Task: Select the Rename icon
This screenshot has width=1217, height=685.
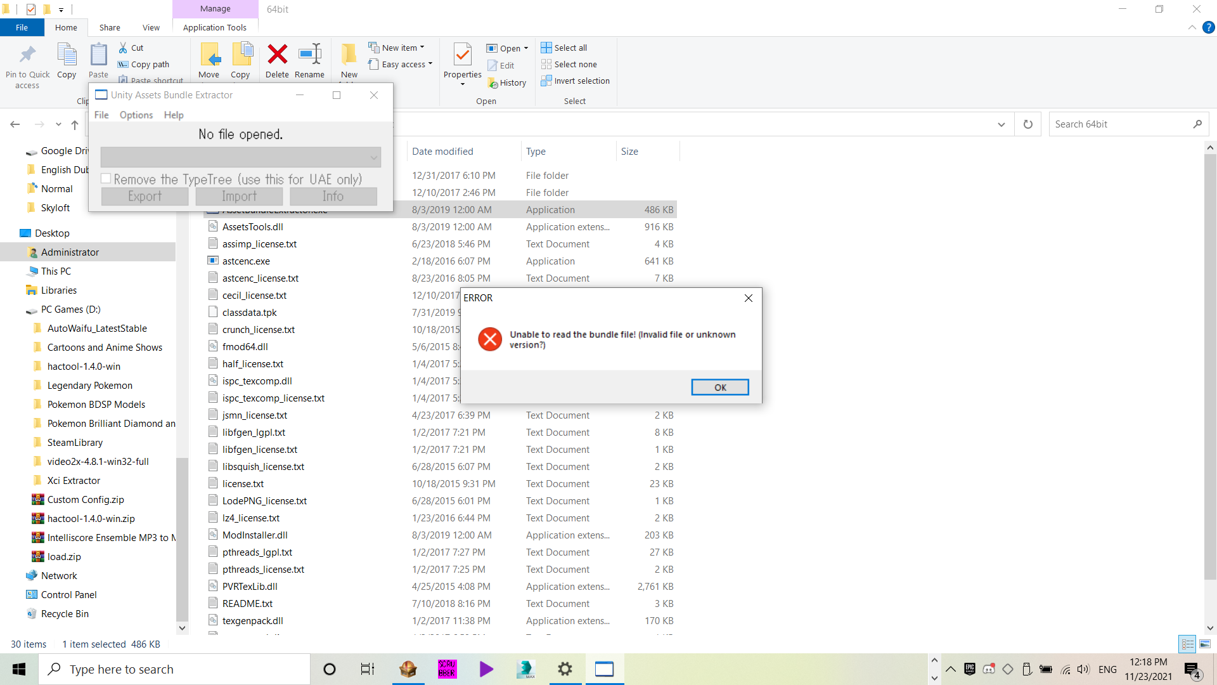Action: (310, 60)
